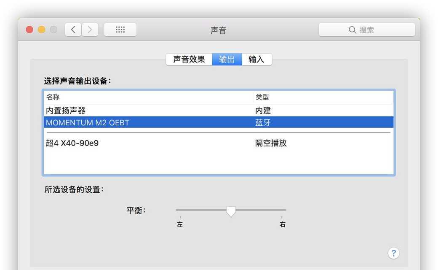
Task: Click the 内建 type cell
Action: tap(263, 111)
